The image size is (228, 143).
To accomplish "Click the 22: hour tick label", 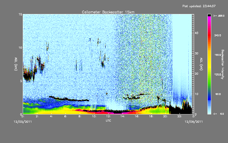I will tap(180, 116).
